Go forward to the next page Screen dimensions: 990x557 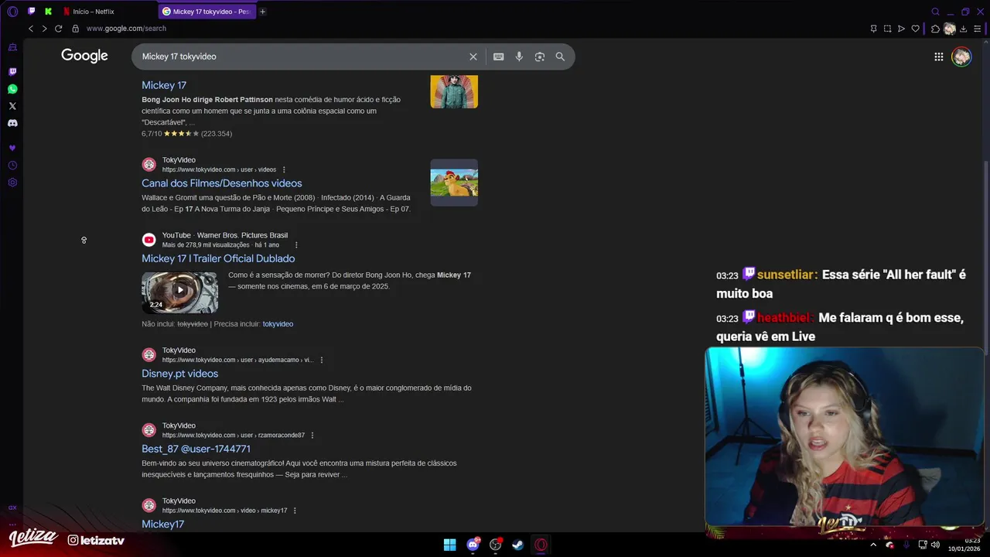(x=44, y=29)
